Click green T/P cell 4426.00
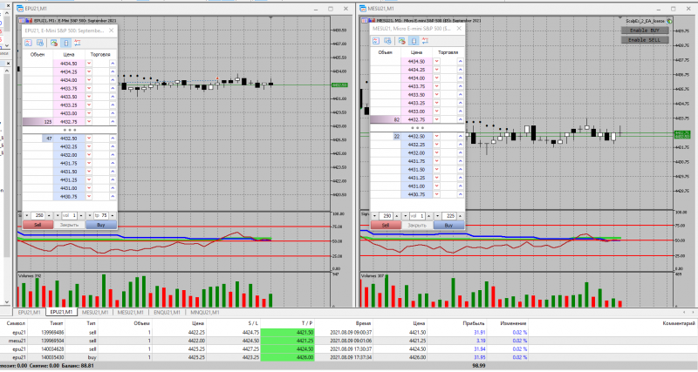Image resolution: width=698 pixels, height=372 pixels. pyautogui.click(x=288, y=357)
